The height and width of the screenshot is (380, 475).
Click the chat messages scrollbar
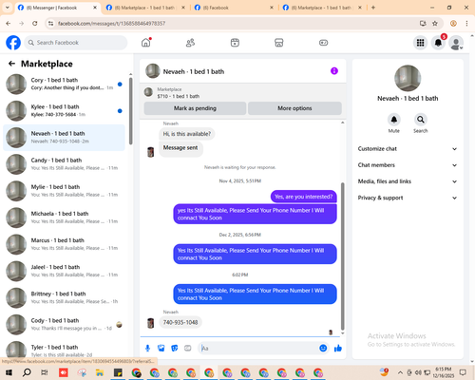pyautogui.click(x=342, y=256)
